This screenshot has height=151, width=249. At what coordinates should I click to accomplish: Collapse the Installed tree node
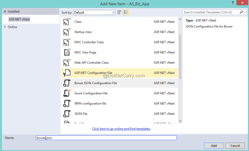(5, 12)
